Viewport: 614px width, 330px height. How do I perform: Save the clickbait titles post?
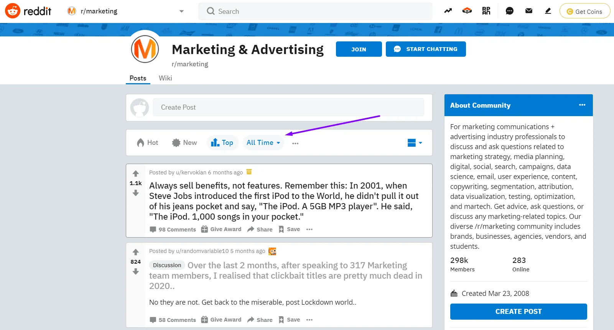[x=289, y=320]
